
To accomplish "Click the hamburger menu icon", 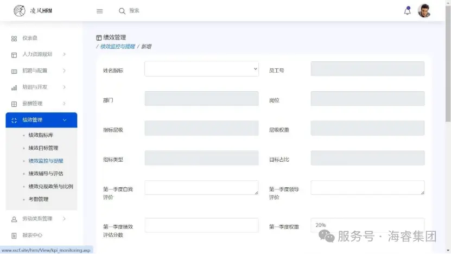I will click(x=99, y=11).
